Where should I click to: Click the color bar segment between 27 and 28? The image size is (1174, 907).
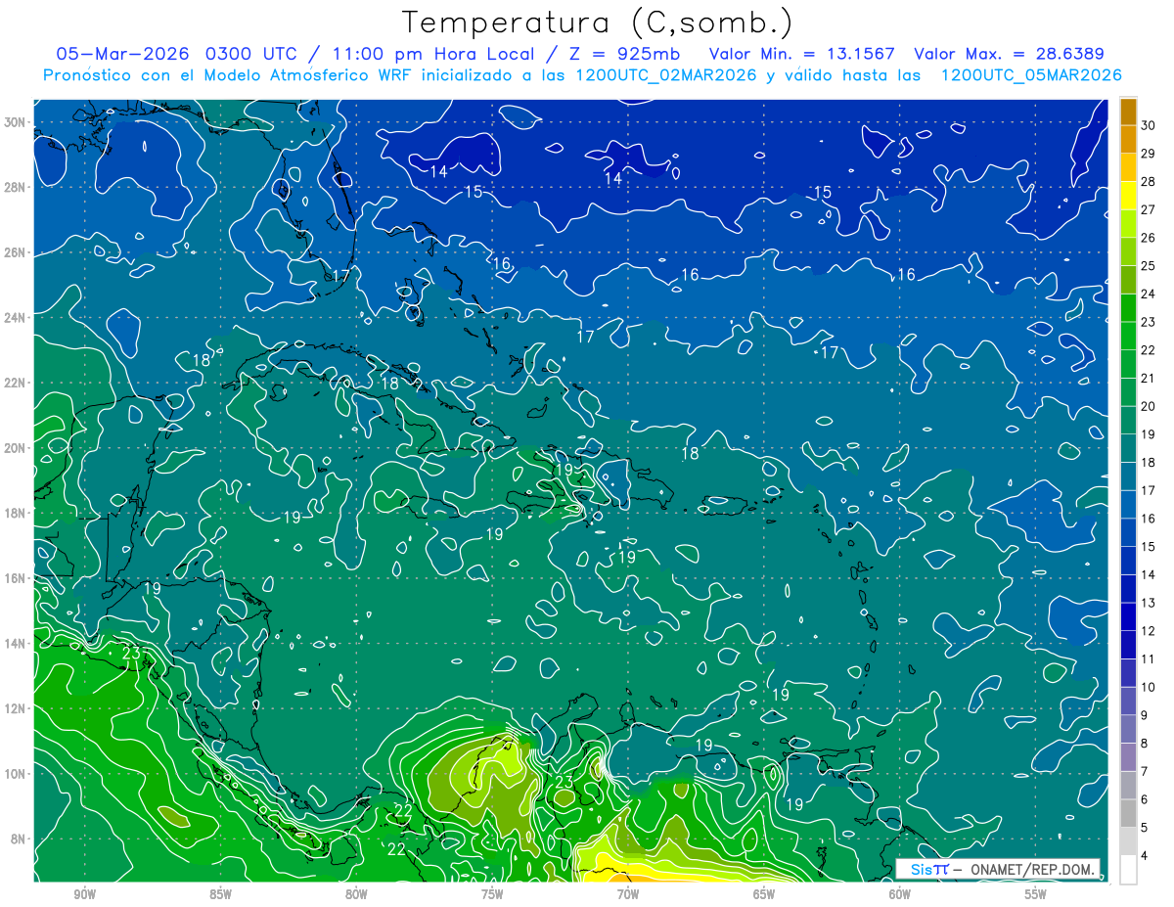[x=1128, y=196]
